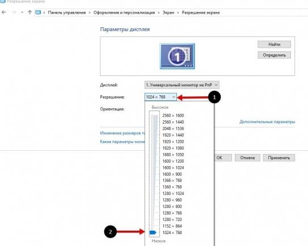Go up one level with up arrow
The image size is (308, 246).
[x=29, y=12]
